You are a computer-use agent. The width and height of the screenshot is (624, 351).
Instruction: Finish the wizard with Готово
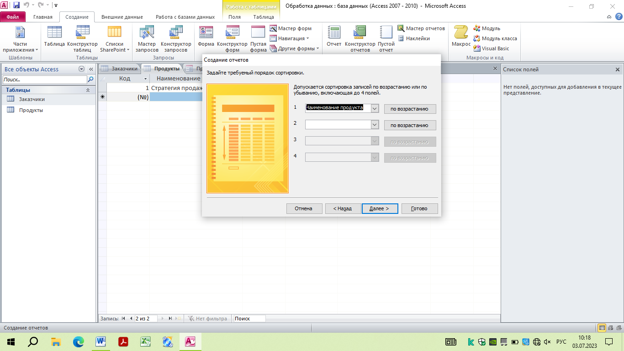click(419, 208)
